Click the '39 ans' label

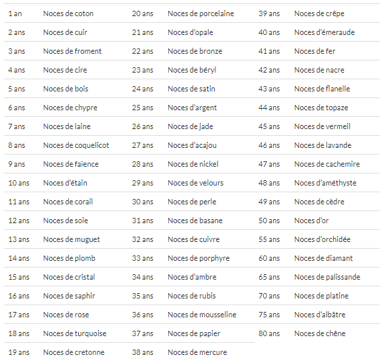tap(269, 13)
